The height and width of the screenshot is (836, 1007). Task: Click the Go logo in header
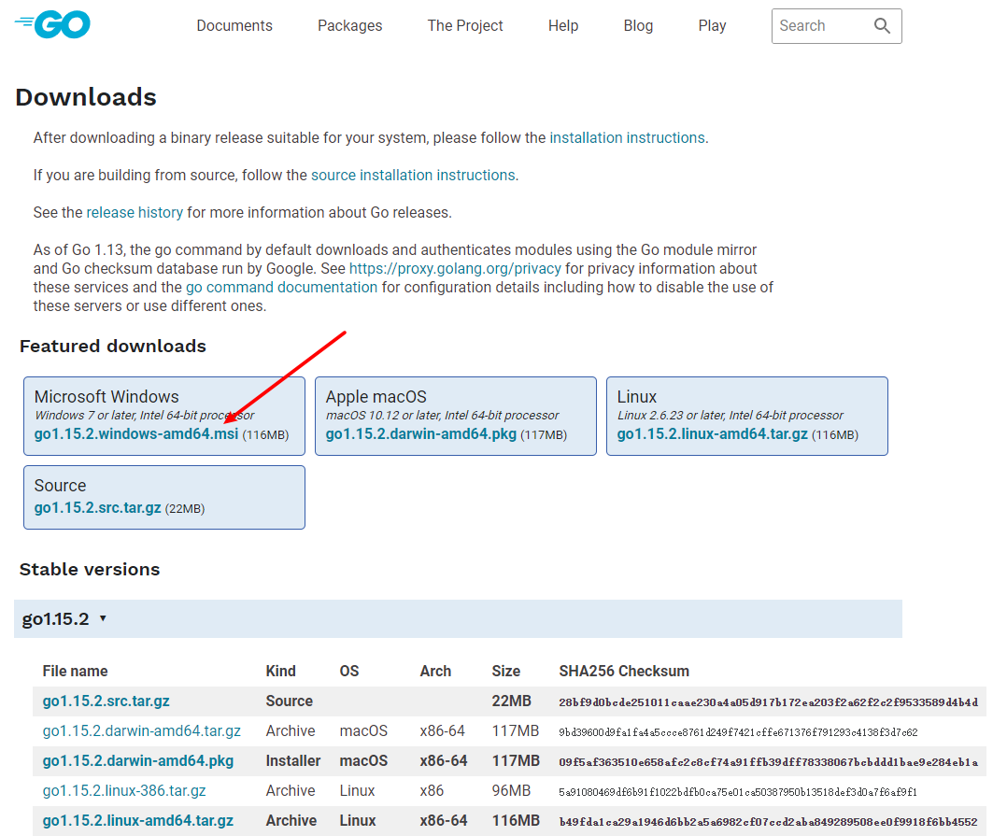tap(52, 24)
